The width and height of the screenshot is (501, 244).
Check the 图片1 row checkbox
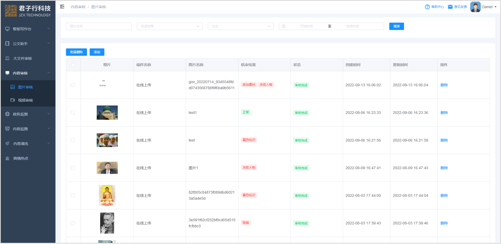point(73,168)
